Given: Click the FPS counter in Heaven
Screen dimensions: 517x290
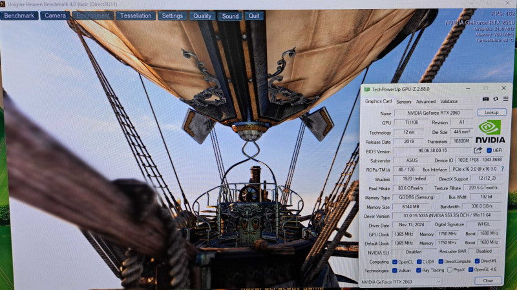Looking at the screenshot, I should pyautogui.click(x=503, y=14).
